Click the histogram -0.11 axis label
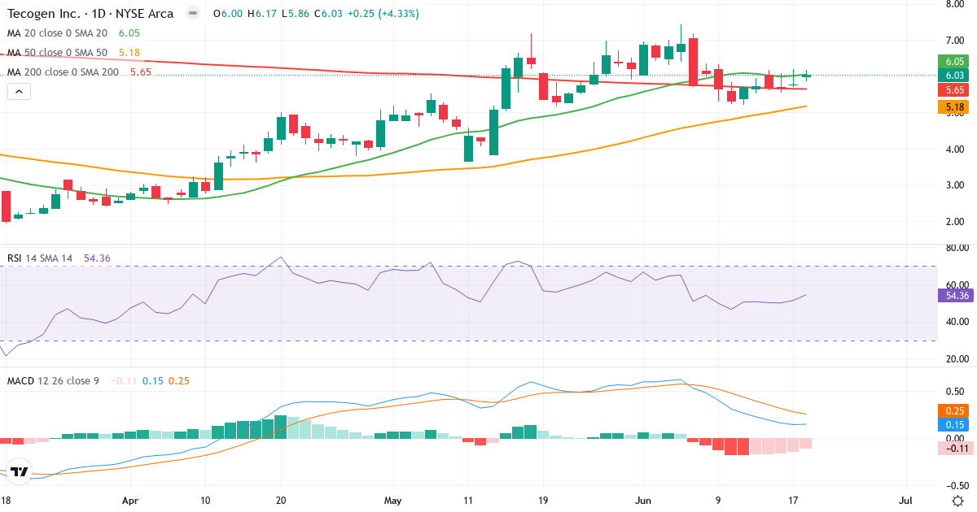977x512 pixels. 956,448
